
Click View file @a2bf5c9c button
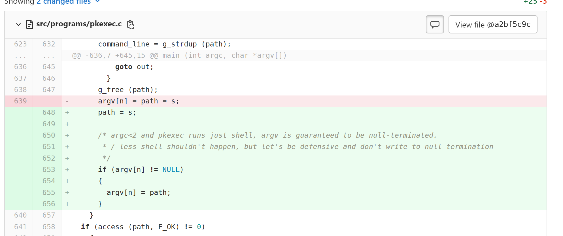(x=493, y=25)
